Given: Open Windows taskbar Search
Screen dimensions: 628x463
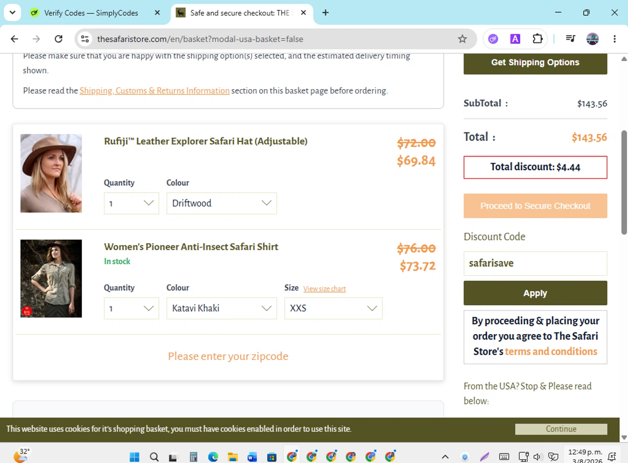Looking at the screenshot, I should click(x=154, y=457).
